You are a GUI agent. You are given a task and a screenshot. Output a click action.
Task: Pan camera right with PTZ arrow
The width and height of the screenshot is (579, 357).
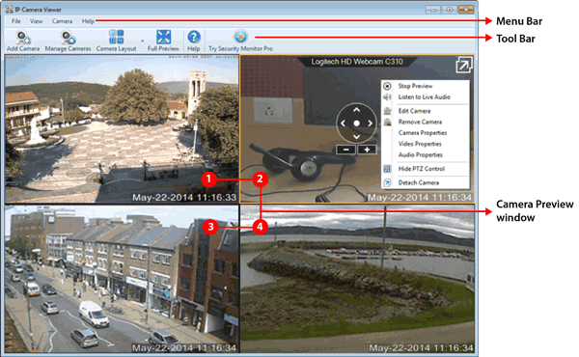tap(370, 124)
